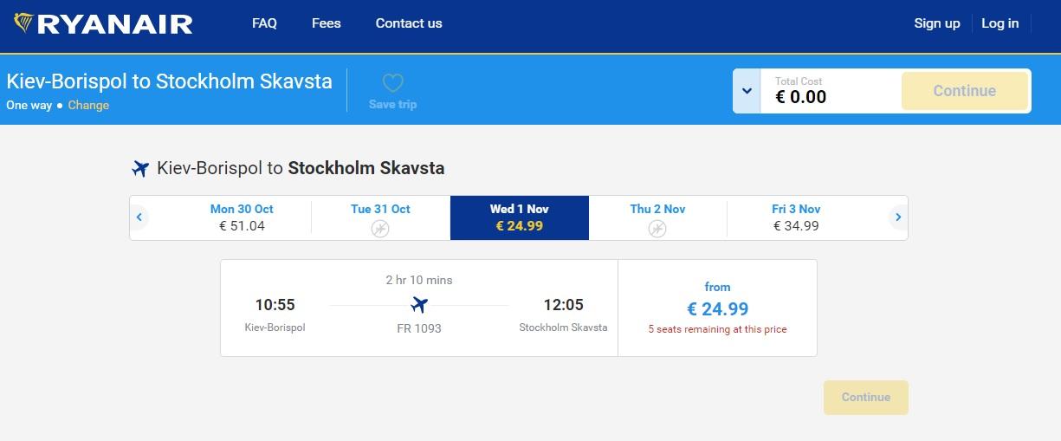This screenshot has height=441, width=1061.
Task: Select the € 24.99 fare price
Action: pyautogui.click(x=718, y=308)
